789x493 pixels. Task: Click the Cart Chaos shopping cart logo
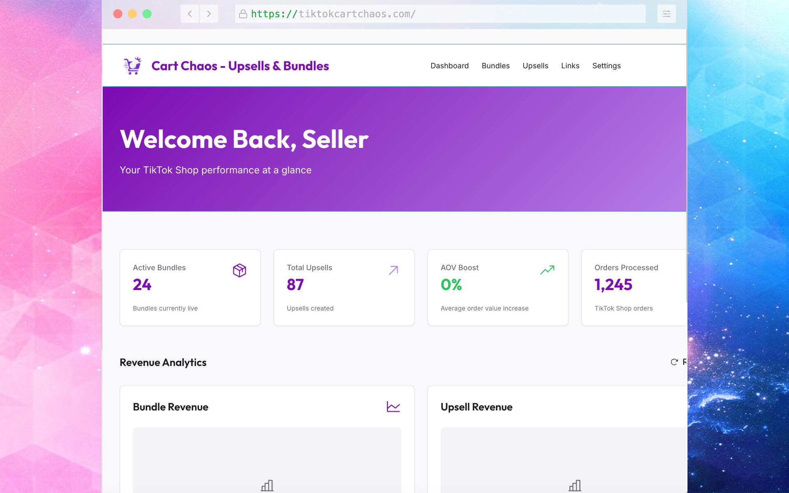pyautogui.click(x=132, y=66)
